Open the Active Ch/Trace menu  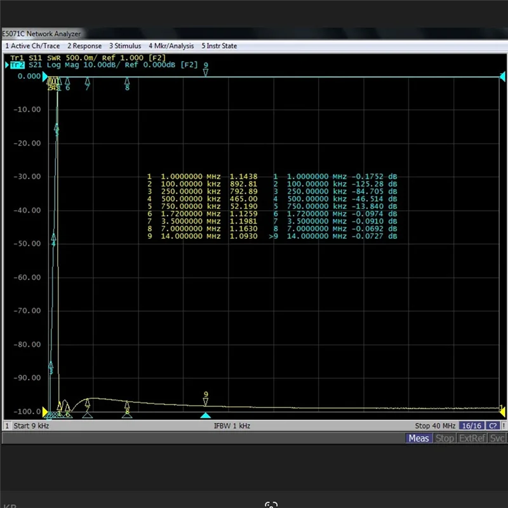click(x=33, y=46)
